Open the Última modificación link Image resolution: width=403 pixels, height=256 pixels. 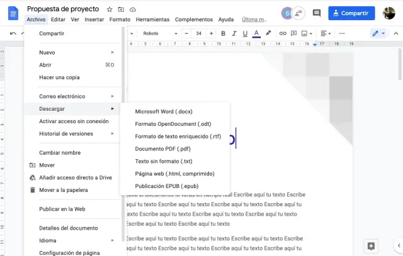click(254, 19)
